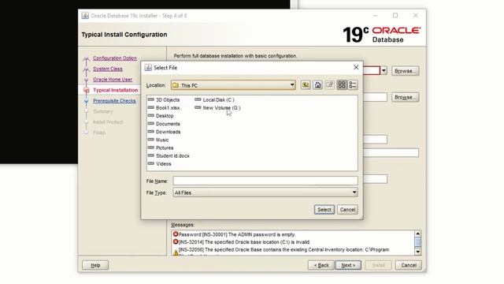Select the Pictures entry

point(165,148)
